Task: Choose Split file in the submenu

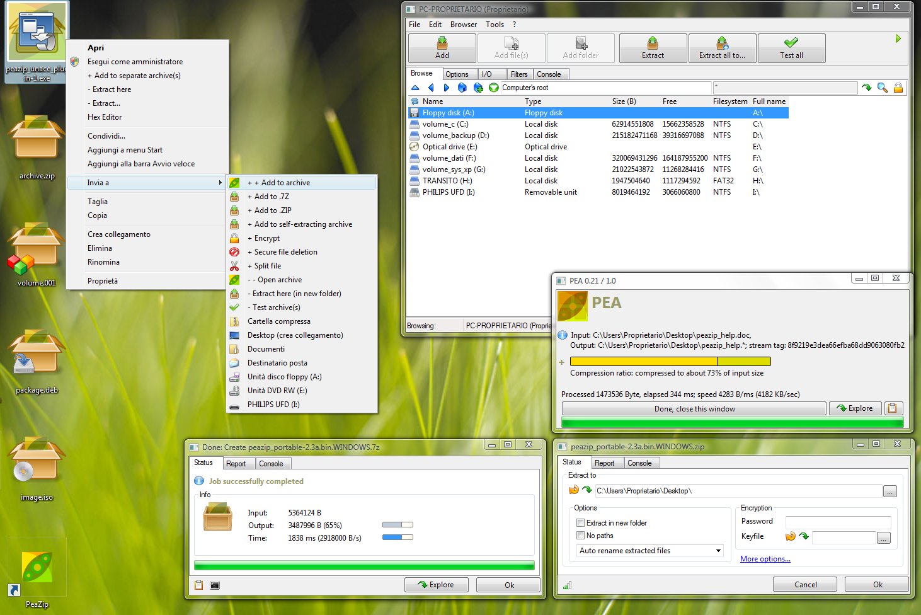Action: [x=302, y=266]
